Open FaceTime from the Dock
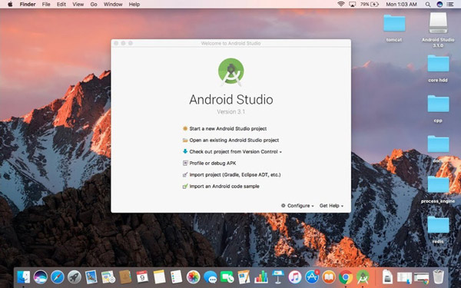Image resolution: width=461 pixels, height=288 pixels. pos(227,276)
